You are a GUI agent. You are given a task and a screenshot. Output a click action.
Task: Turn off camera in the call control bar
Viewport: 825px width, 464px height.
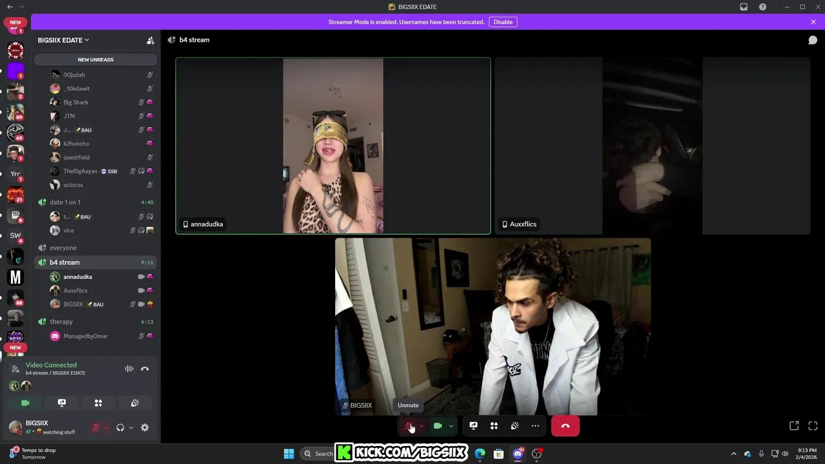[x=438, y=426]
